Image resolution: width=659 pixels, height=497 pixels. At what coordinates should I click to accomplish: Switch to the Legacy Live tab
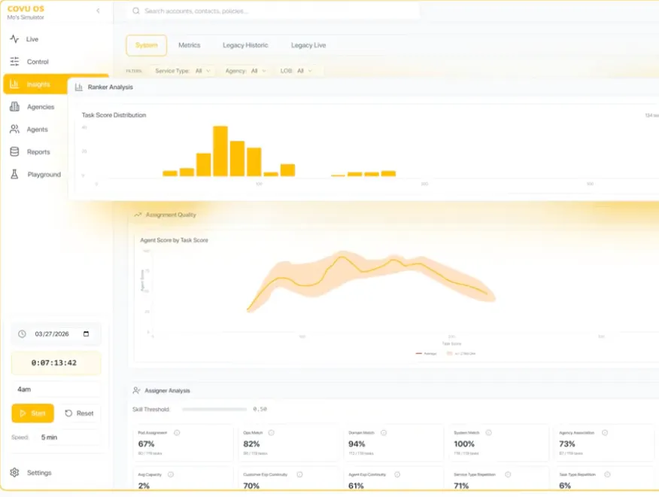pos(308,45)
